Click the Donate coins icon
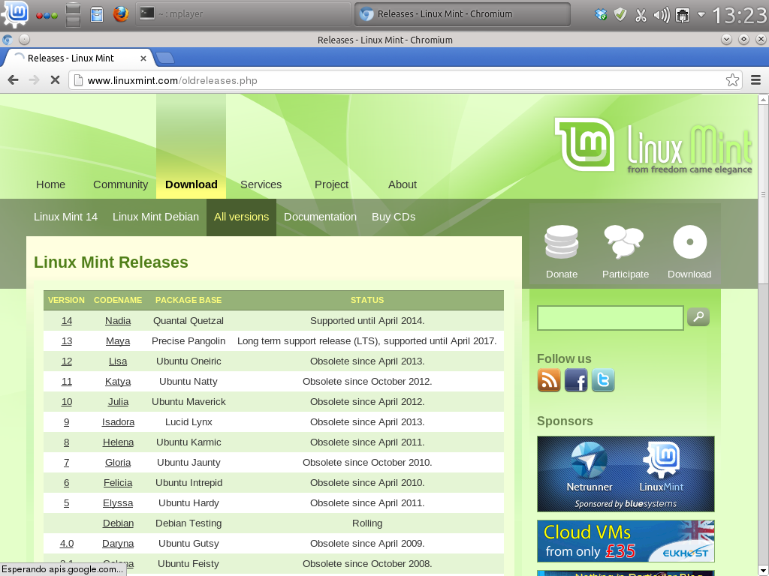The height and width of the screenshot is (576, 769). pos(562,242)
